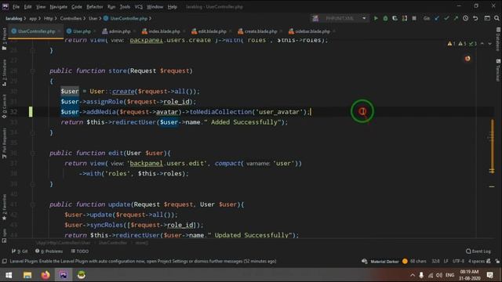Click the UTF-8 encoding selector in the status bar
The width and height of the screenshot is (502, 282).
pos(458,261)
